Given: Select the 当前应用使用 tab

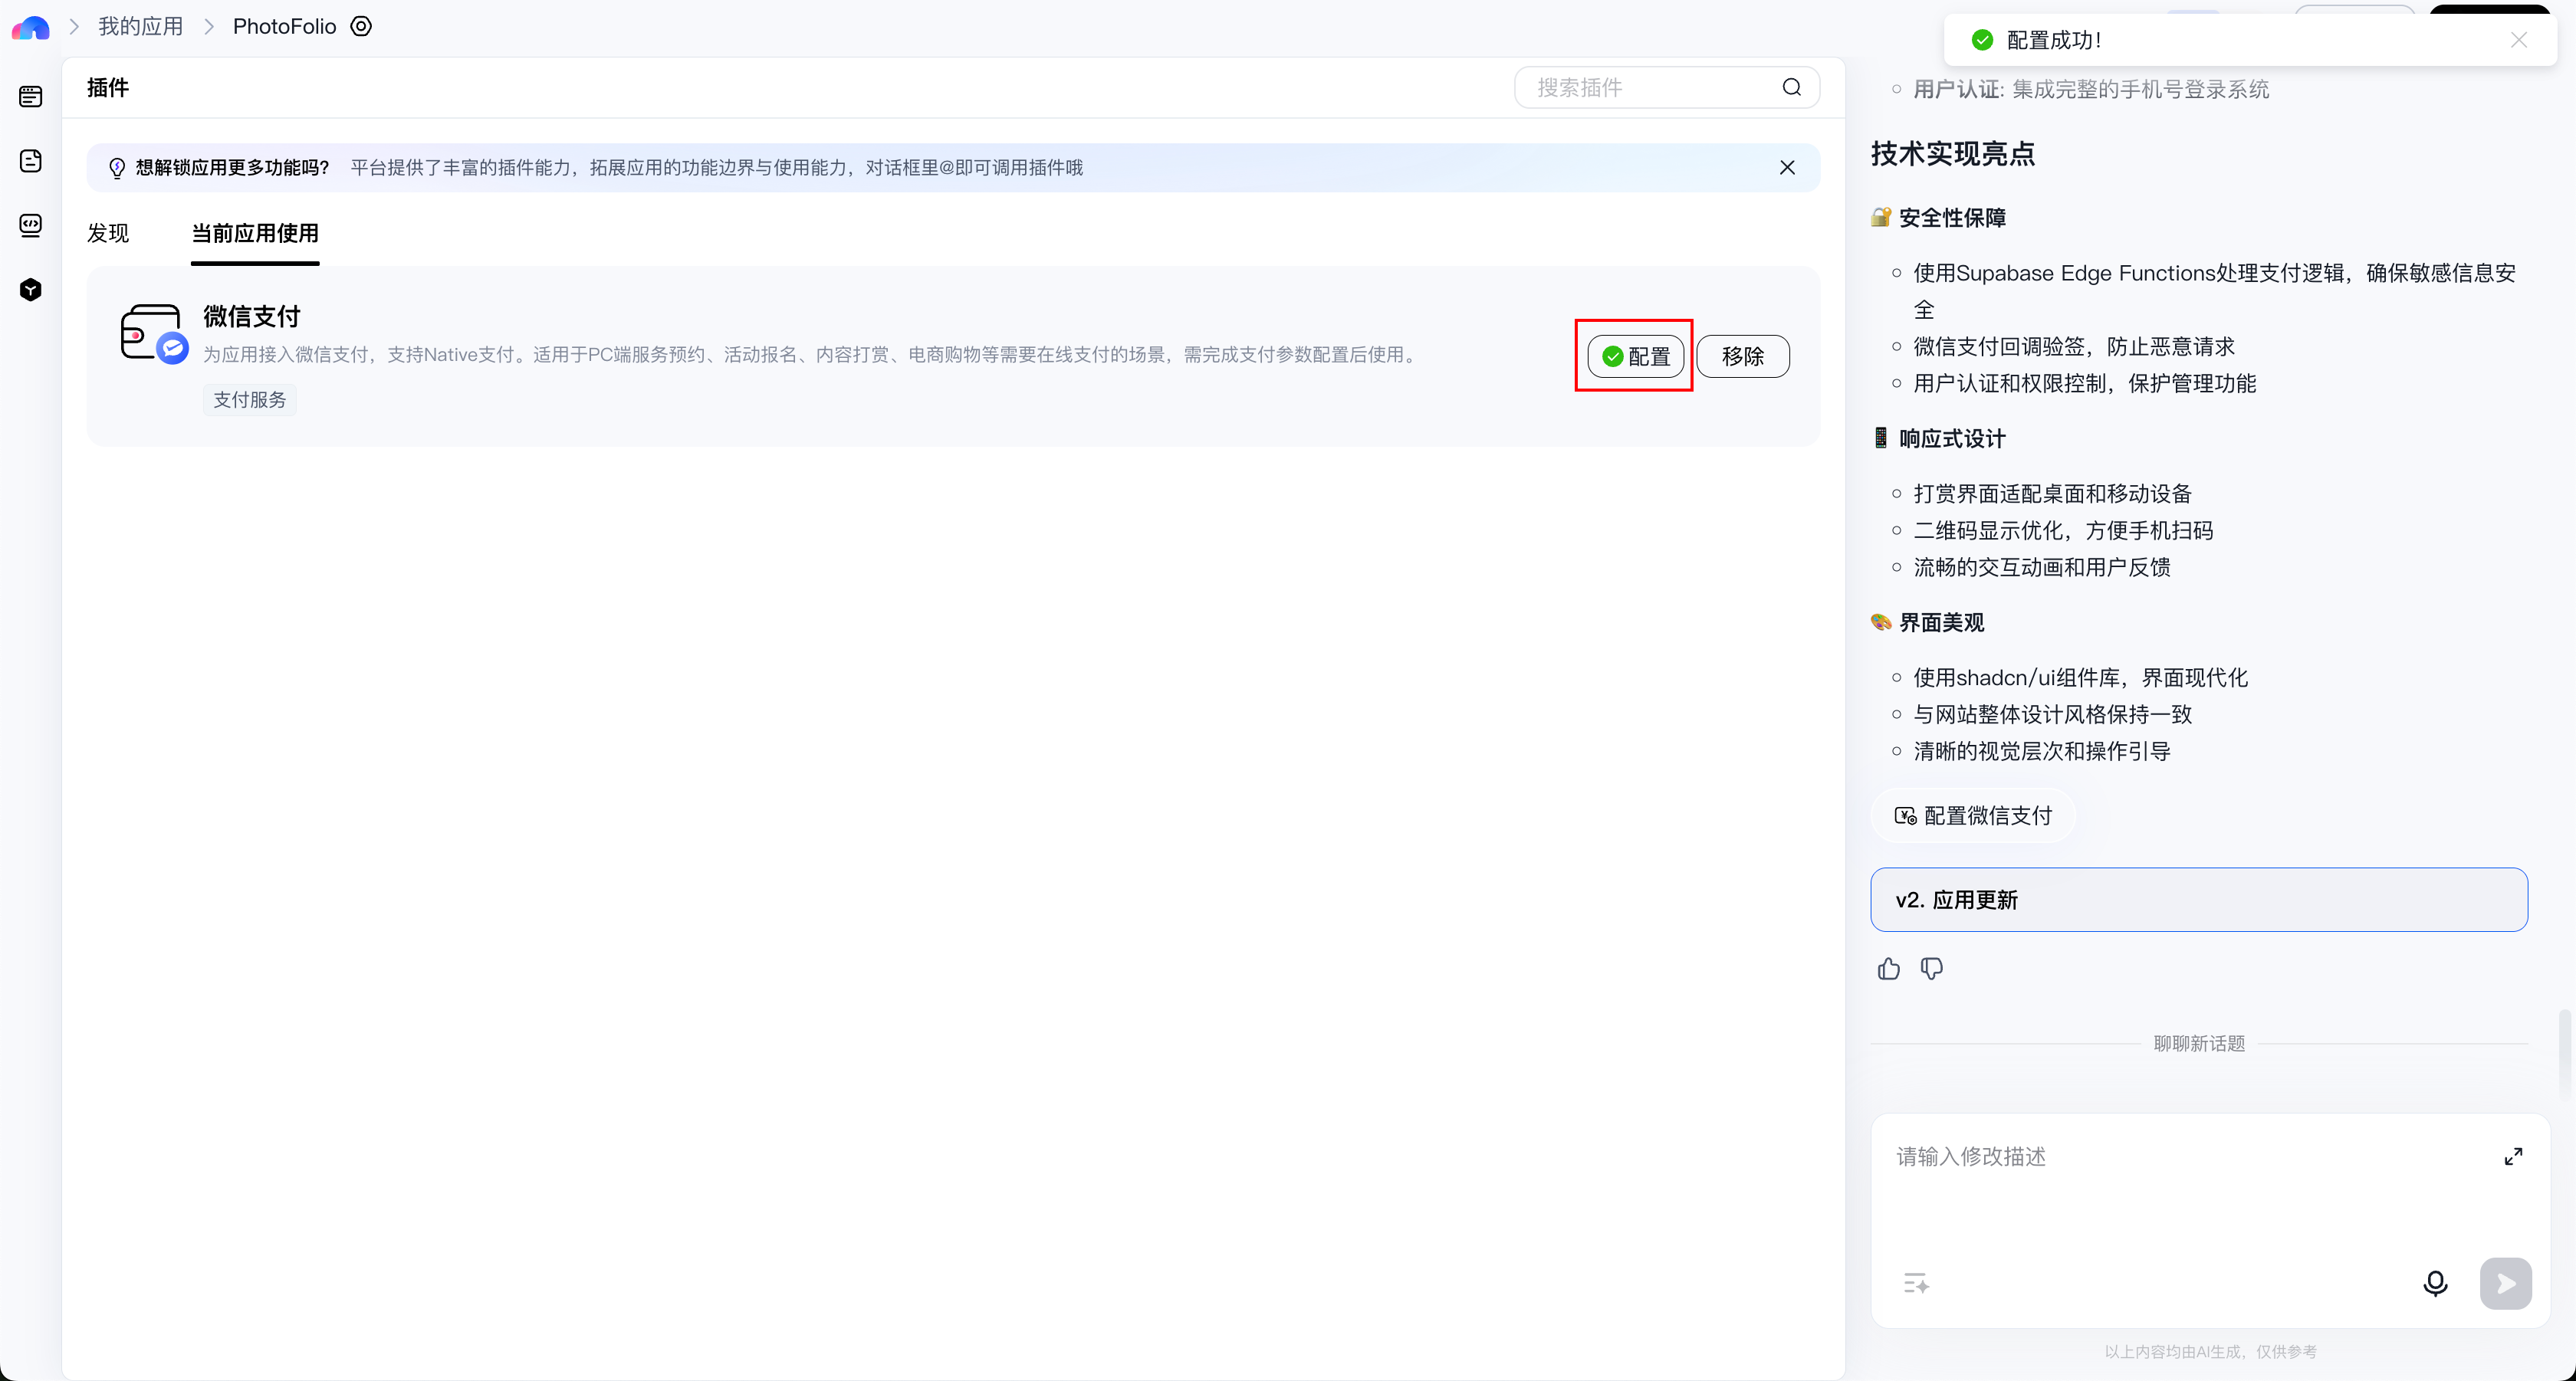Looking at the screenshot, I should tap(255, 233).
